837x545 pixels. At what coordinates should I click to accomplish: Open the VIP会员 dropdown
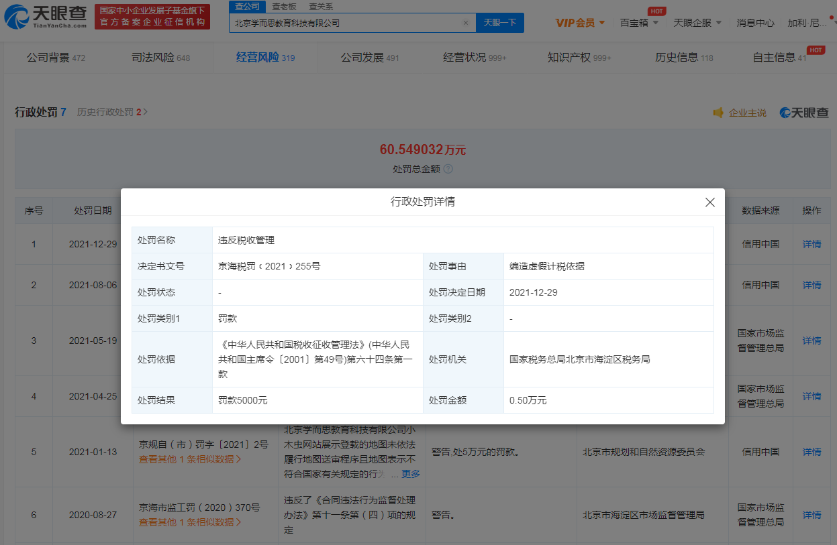(580, 23)
